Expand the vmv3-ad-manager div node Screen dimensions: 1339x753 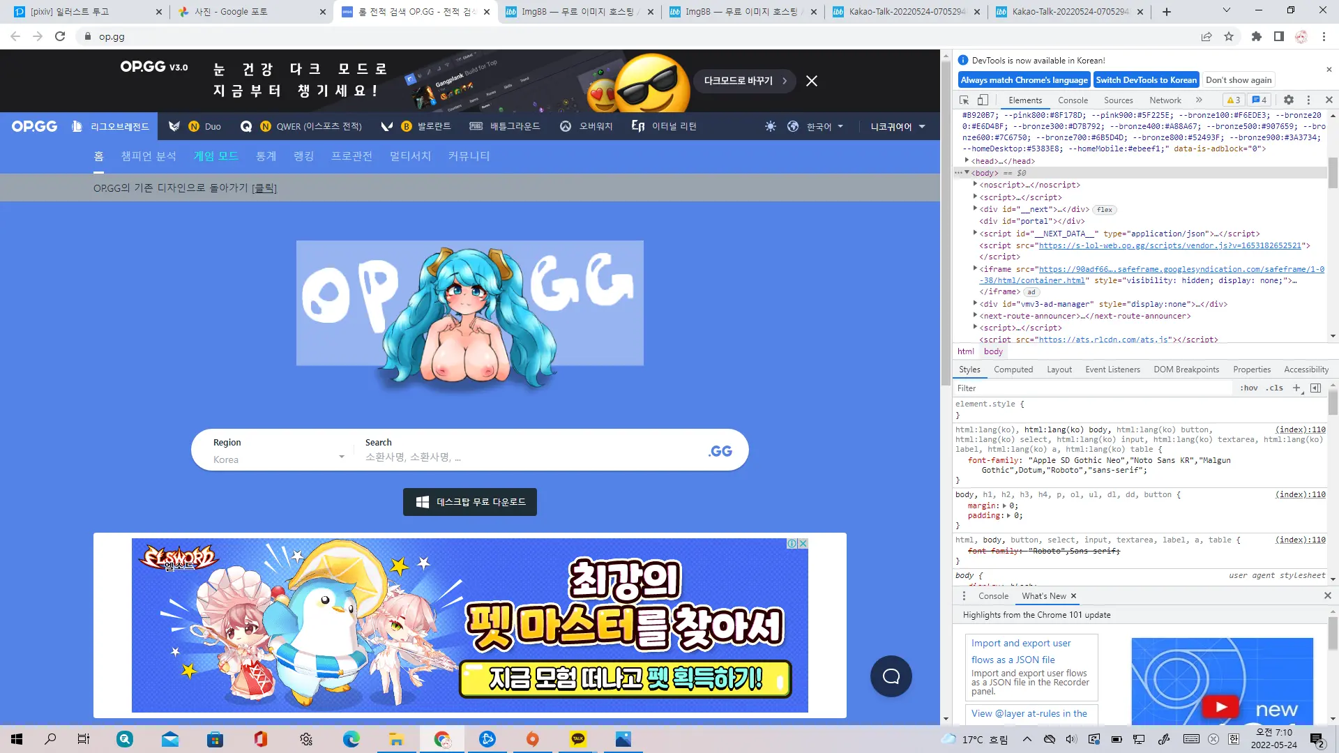[x=975, y=304]
